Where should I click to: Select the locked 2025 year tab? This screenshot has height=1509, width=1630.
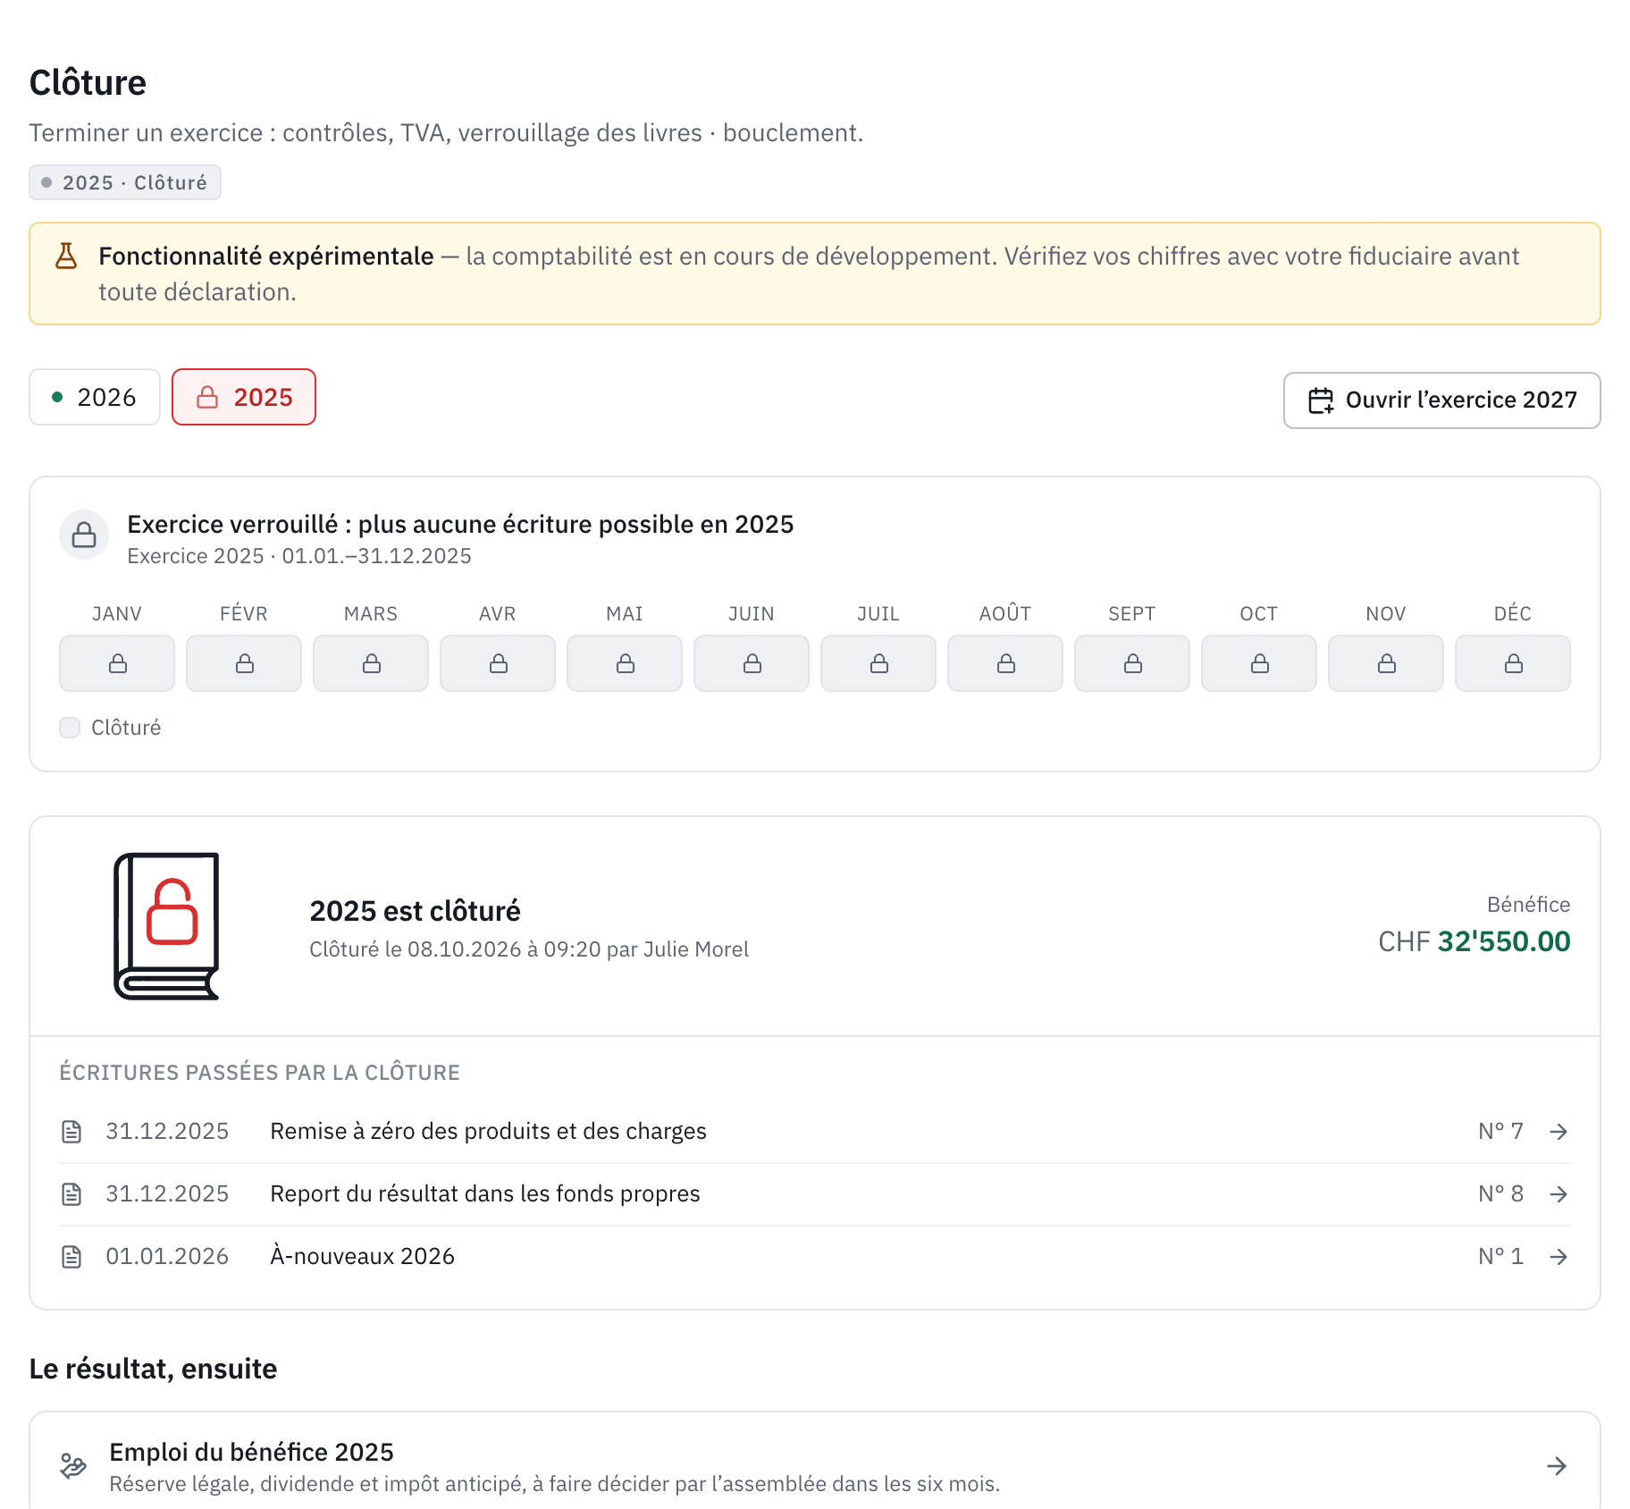pos(244,397)
